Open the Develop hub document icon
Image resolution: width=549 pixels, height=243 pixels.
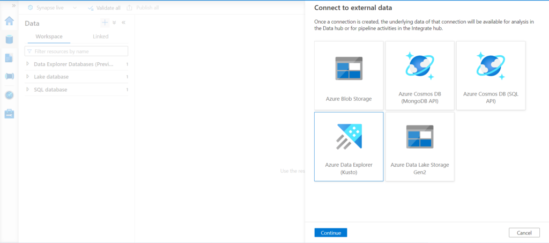click(9, 58)
